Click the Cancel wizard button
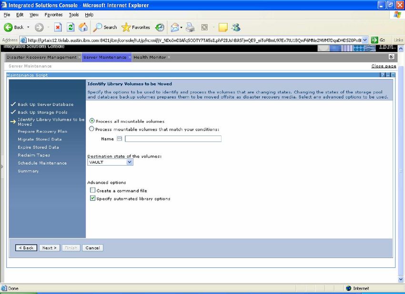405x294 pixels. [92, 248]
